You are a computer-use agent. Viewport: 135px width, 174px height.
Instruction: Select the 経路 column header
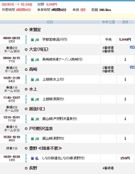(50, 22)
